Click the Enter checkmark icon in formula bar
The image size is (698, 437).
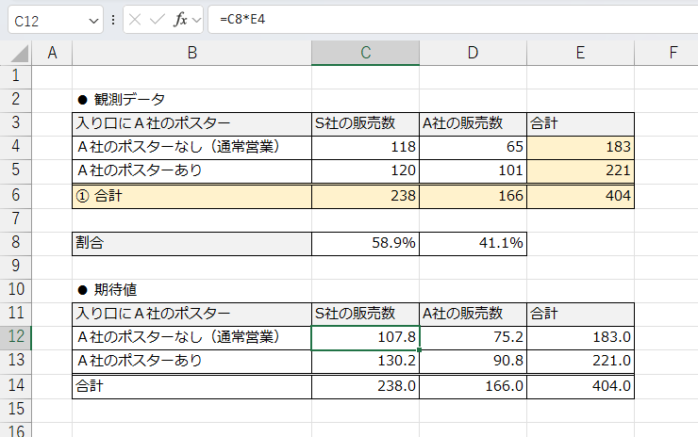(x=157, y=19)
